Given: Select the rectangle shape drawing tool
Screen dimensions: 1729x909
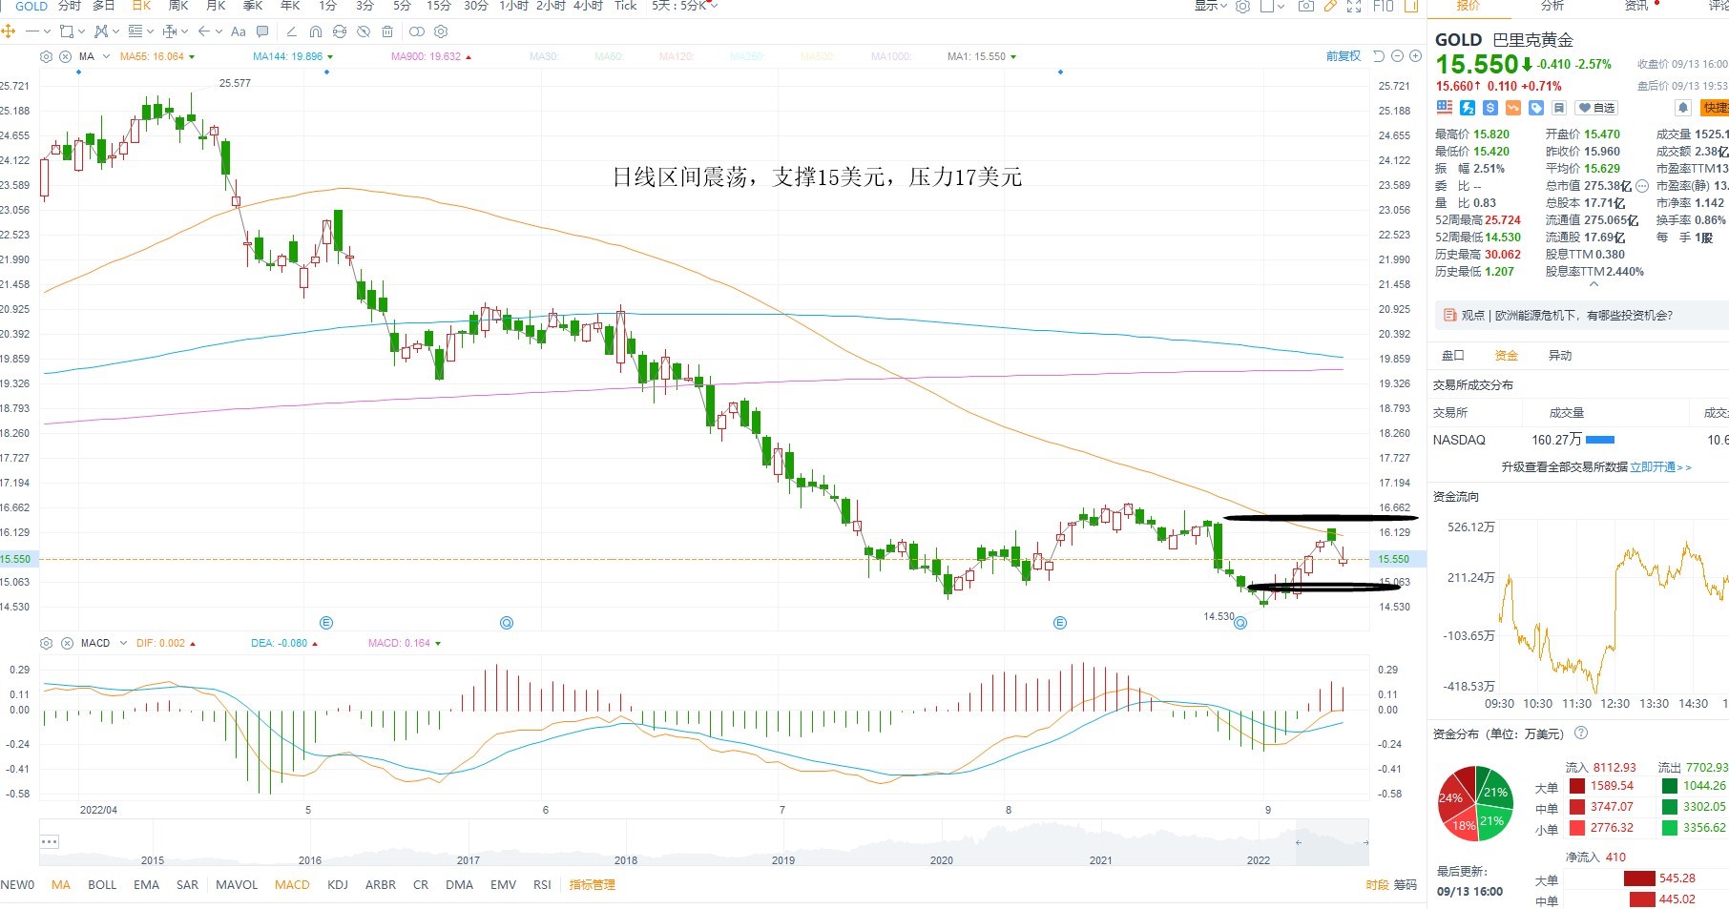Looking at the screenshot, I should click(x=66, y=31).
